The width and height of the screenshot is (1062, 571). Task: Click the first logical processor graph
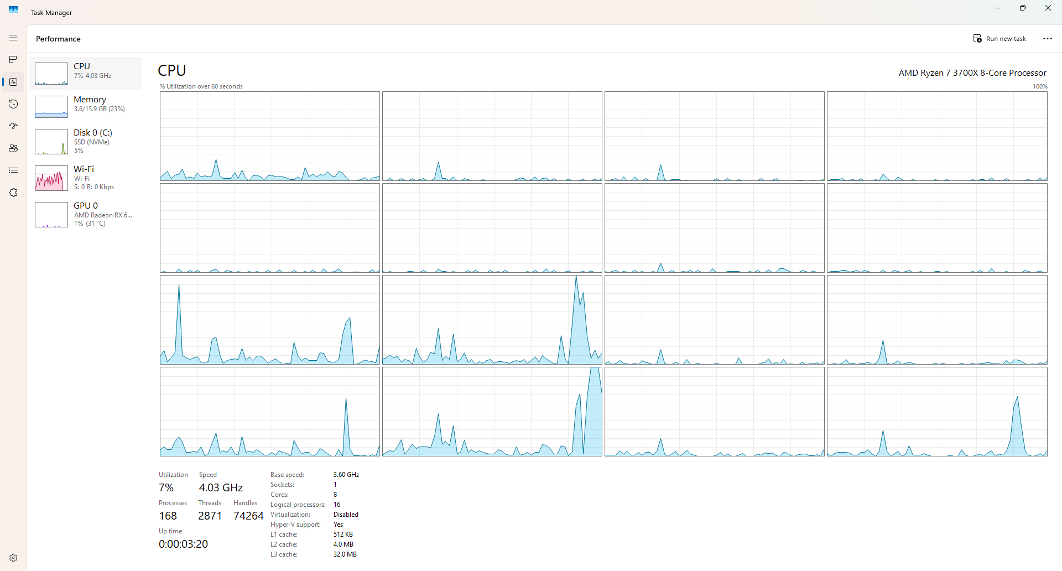pyautogui.click(x=270, y=136)
